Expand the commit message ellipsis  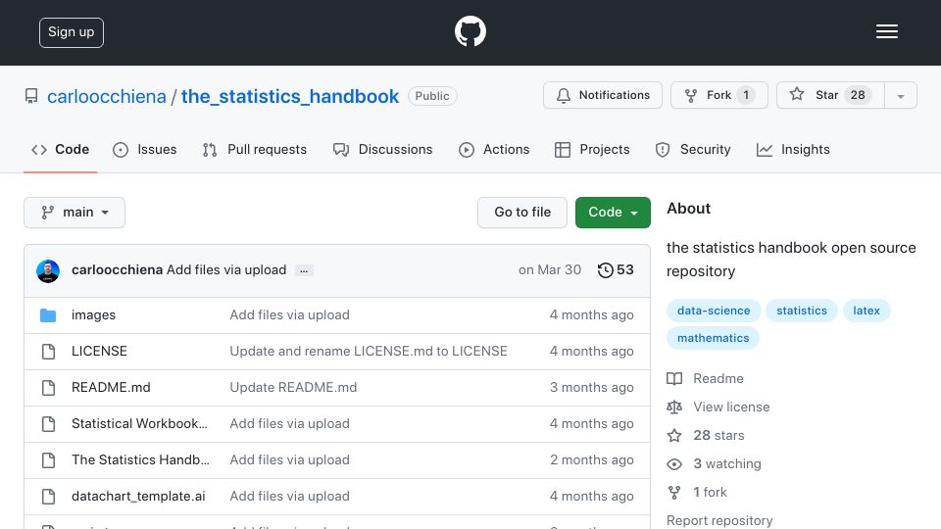coord(304,271)
